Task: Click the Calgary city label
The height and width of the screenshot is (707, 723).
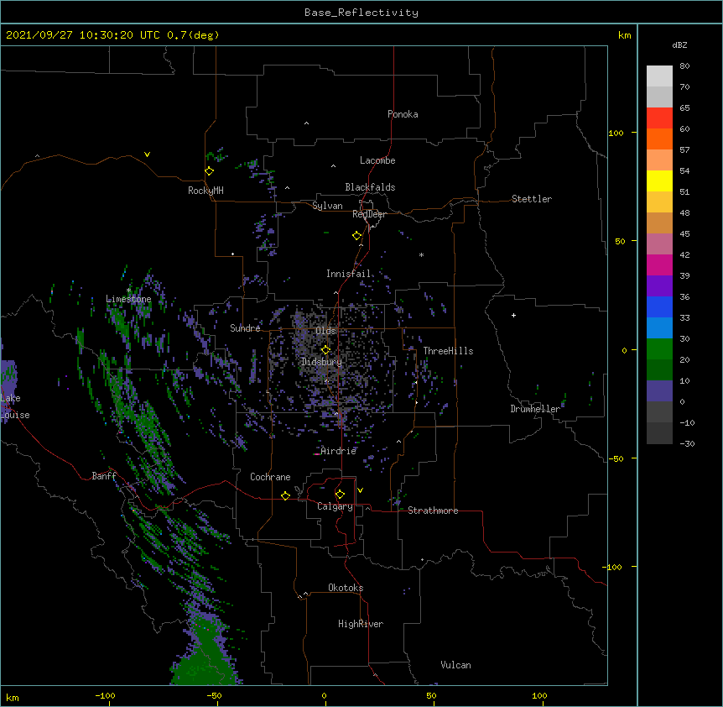Action: [x=335, y=506]
